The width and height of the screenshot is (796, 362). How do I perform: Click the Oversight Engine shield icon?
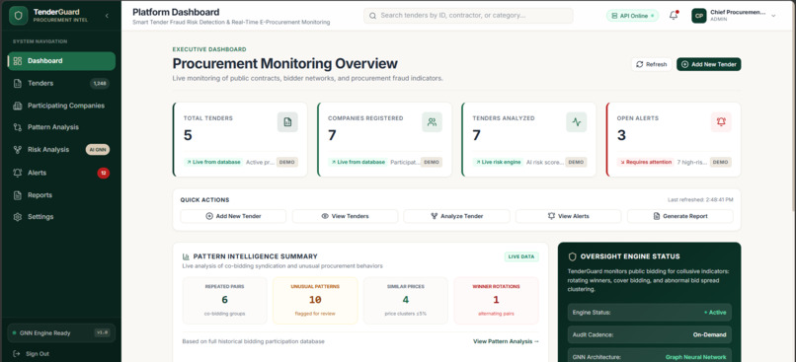coord(573,257)
